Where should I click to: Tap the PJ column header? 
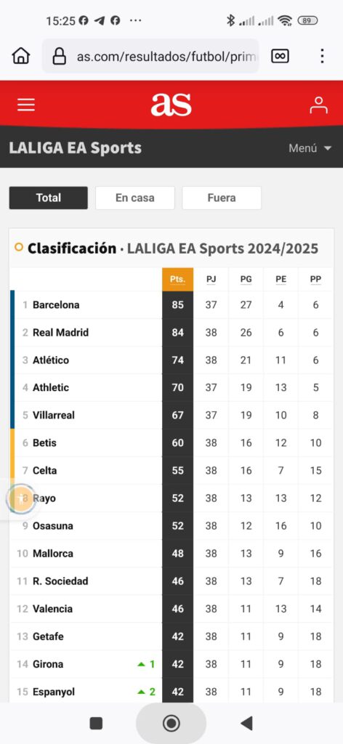(211, 280)
